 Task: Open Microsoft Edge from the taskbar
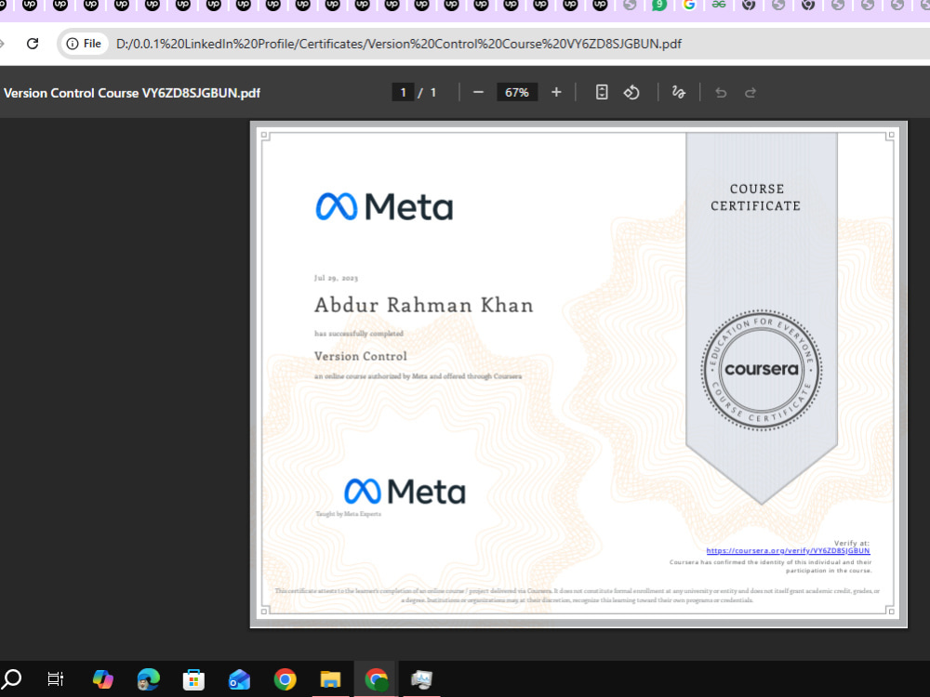(148, 679)
